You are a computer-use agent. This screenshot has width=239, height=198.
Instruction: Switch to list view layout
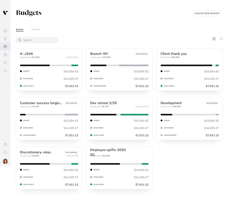[221, 39]
